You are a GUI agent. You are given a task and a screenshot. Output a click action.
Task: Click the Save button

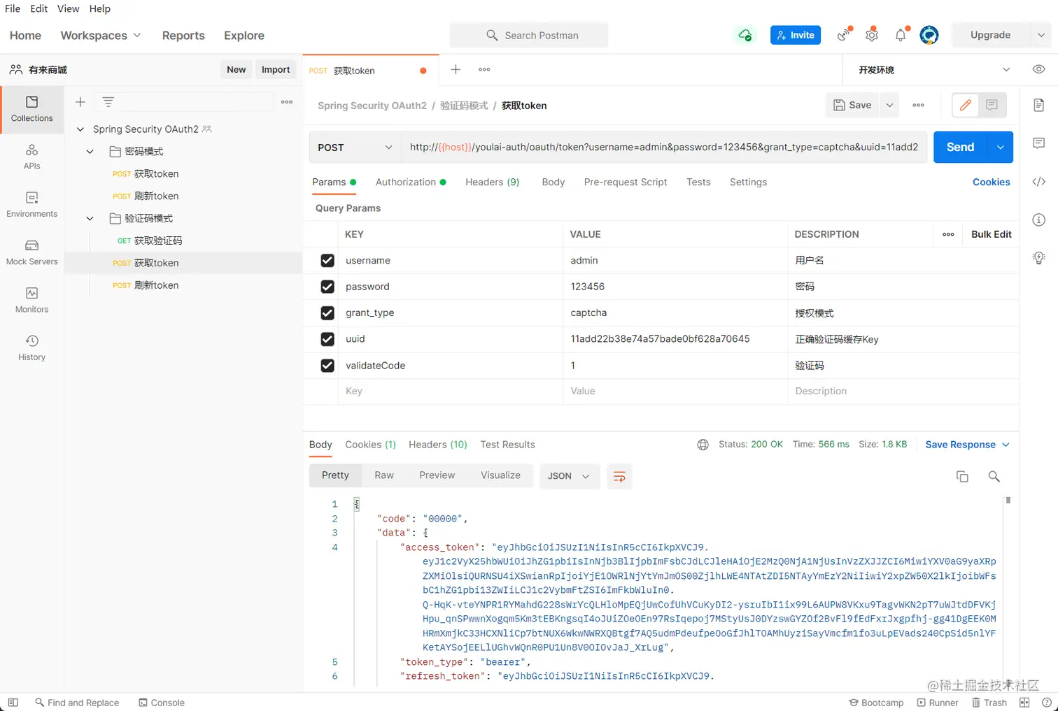(853, 105)
